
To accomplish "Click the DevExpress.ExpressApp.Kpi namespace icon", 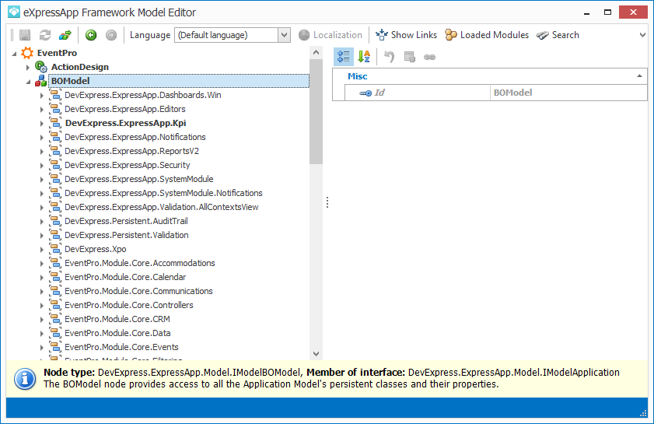I will click(x=55, y=123).
